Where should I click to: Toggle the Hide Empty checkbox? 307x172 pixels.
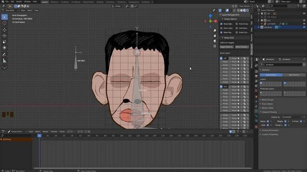point(236,24)
